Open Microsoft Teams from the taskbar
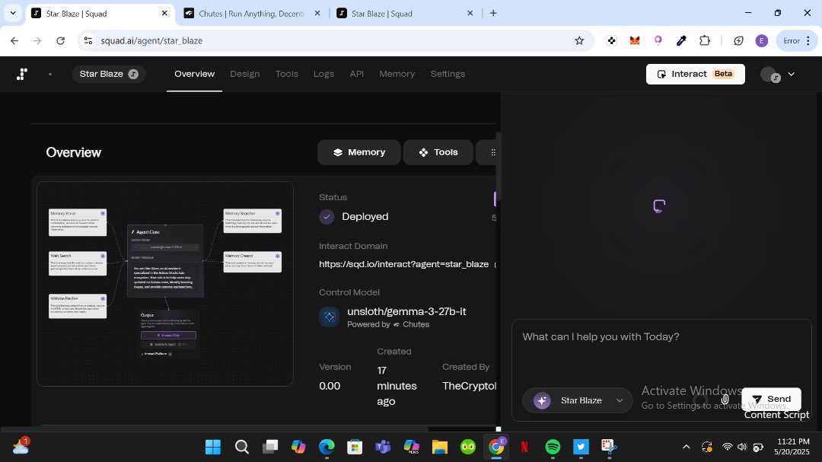 pyautogui.click(x=383, y=447)
